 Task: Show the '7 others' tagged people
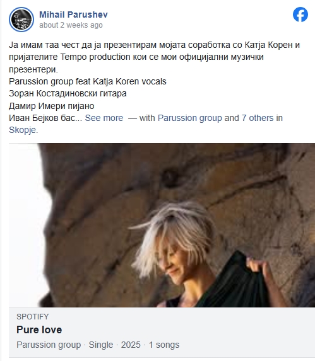(258, 118)
